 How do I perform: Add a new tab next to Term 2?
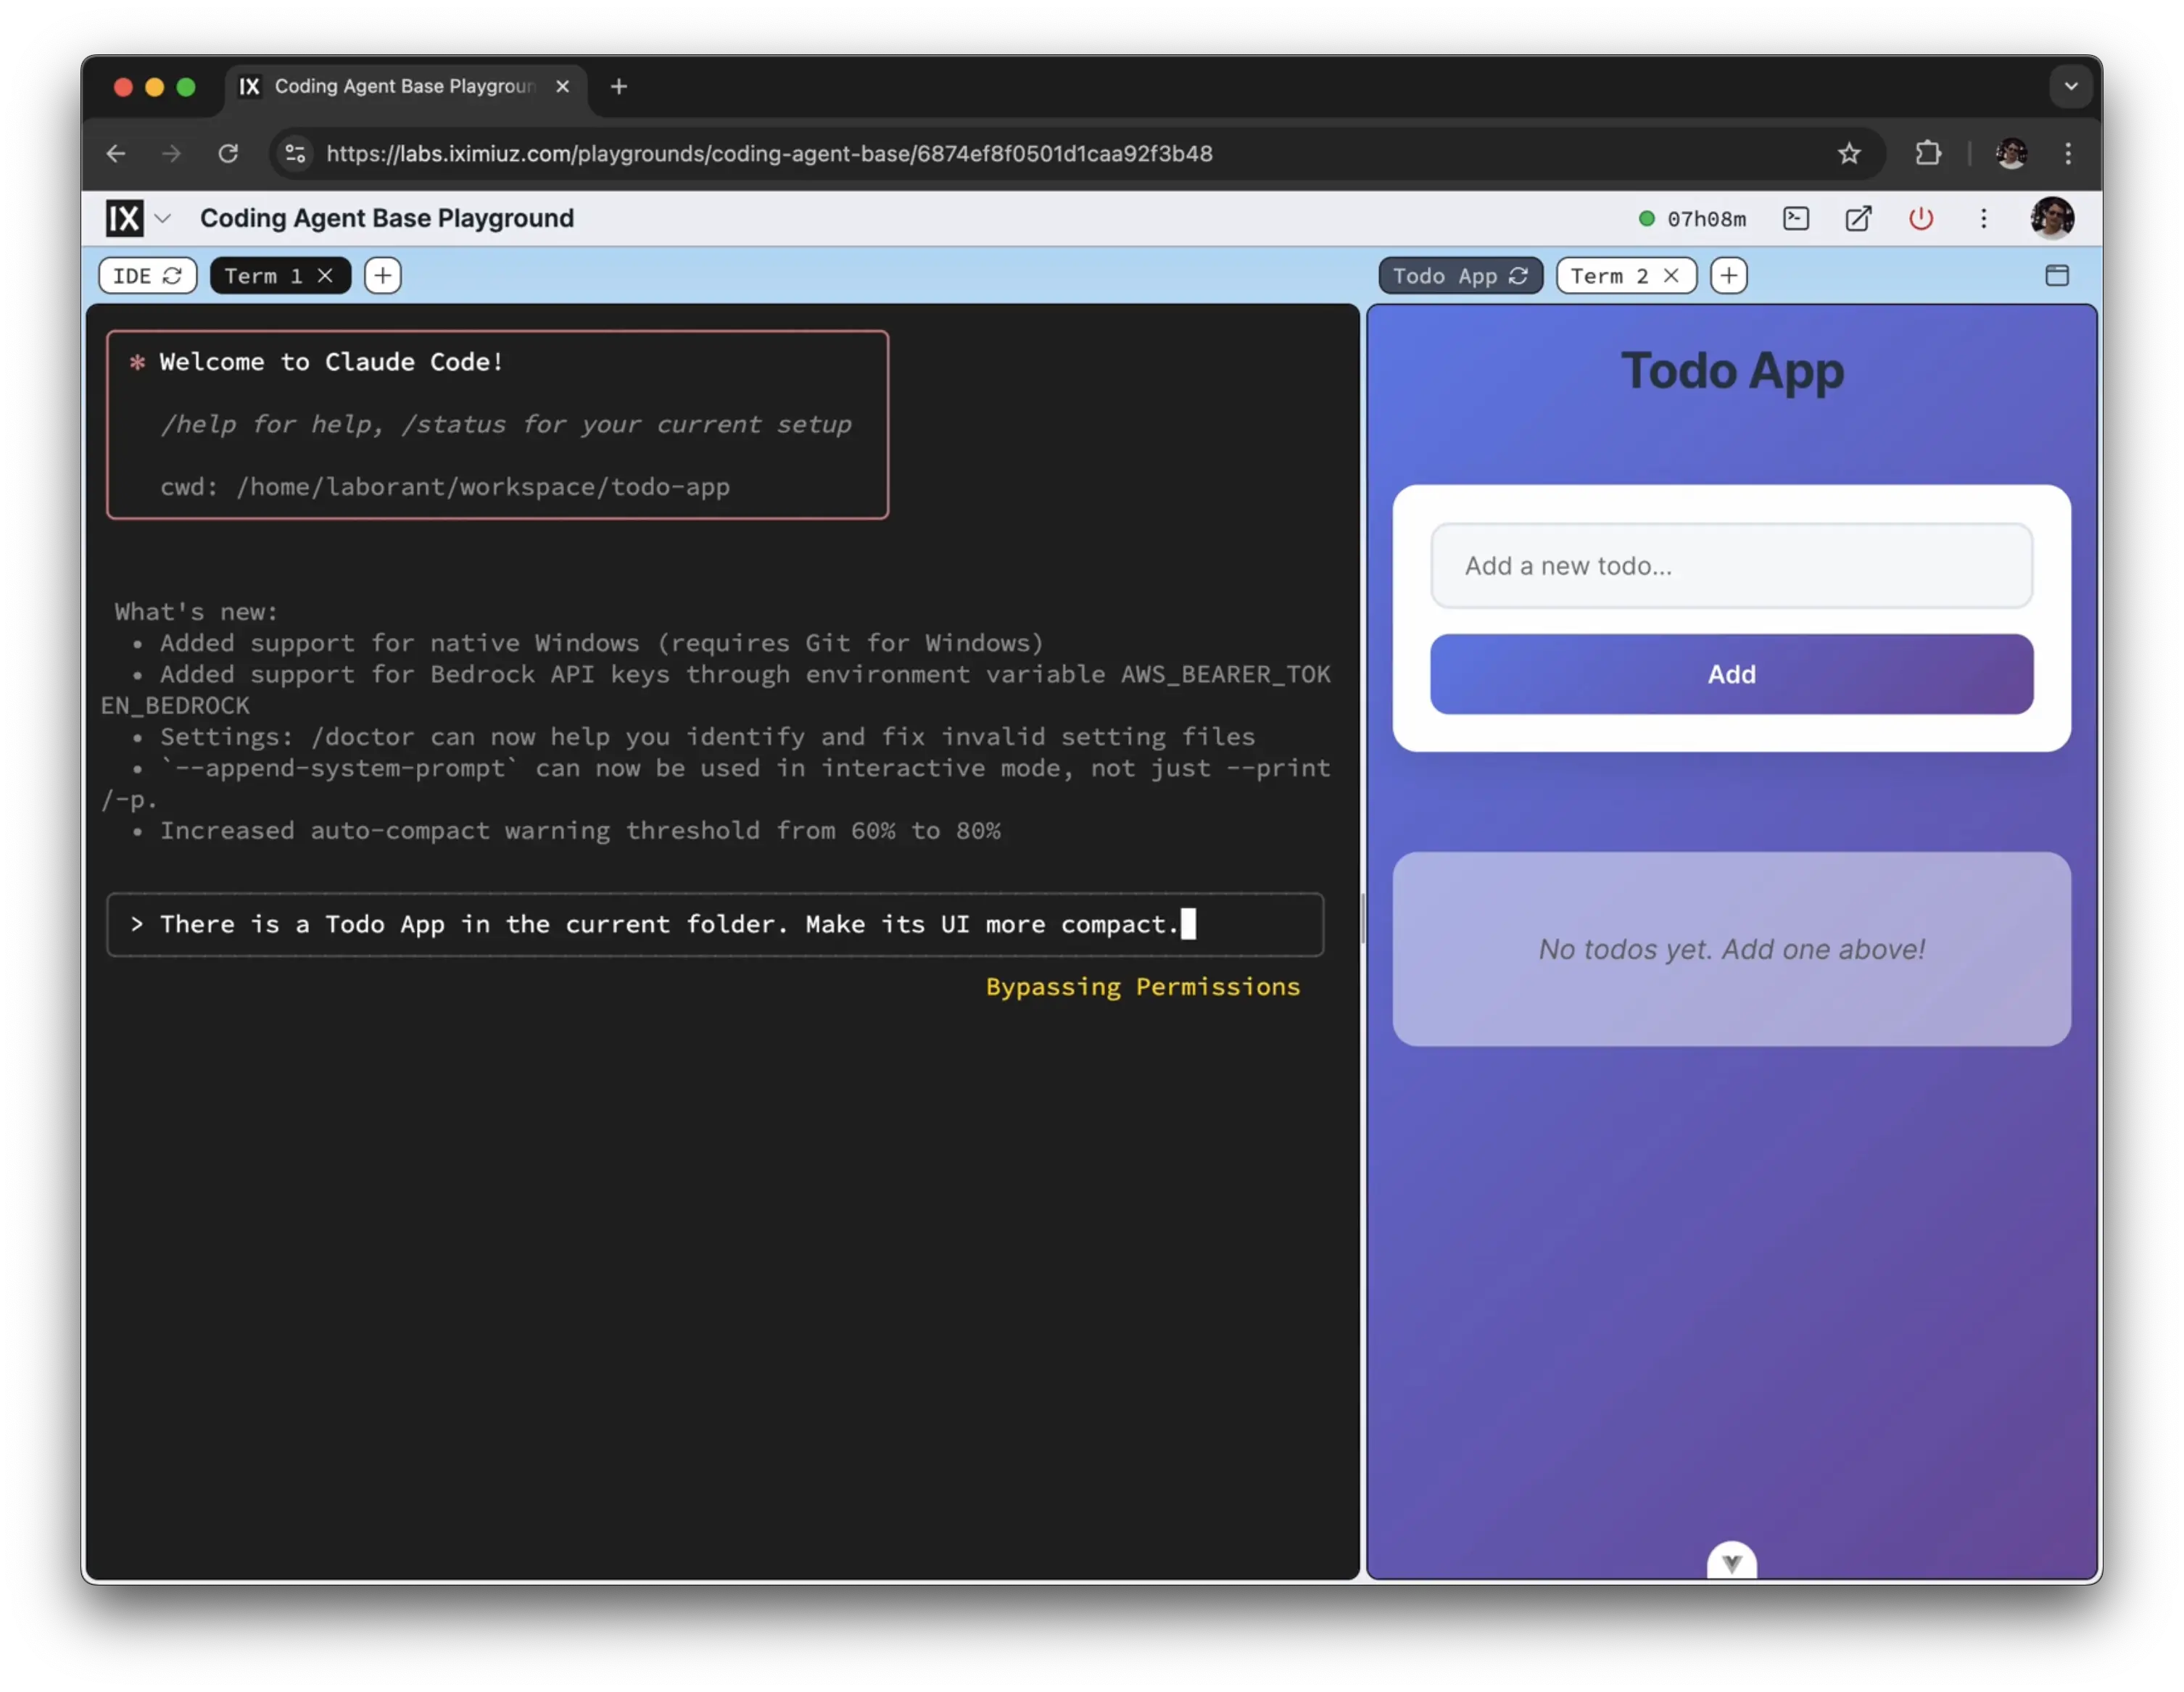1728,275
